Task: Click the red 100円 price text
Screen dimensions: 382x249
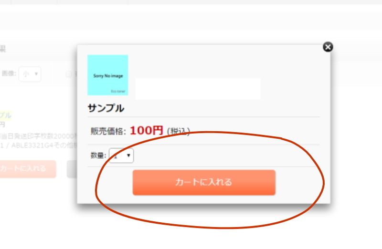Action: [147, 131]
